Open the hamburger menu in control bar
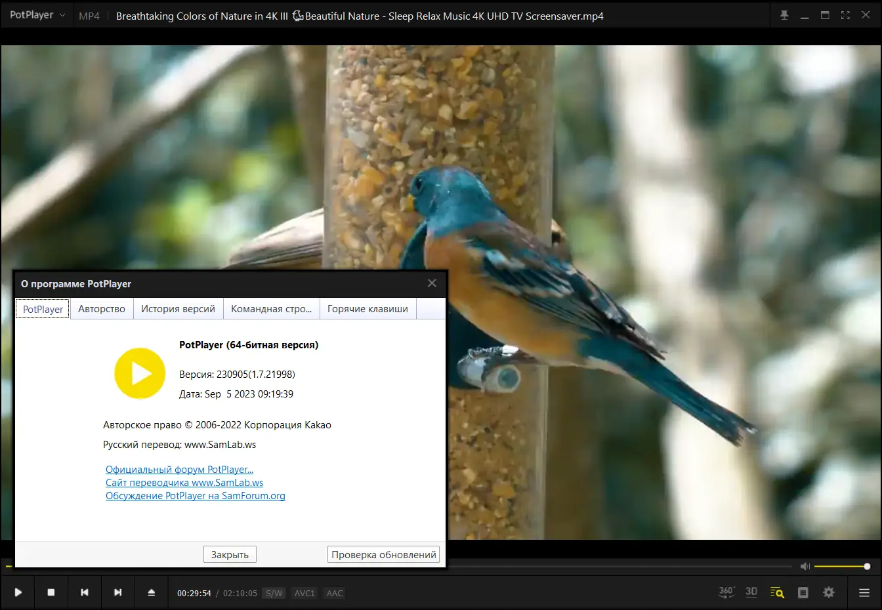 pos(864,593)
